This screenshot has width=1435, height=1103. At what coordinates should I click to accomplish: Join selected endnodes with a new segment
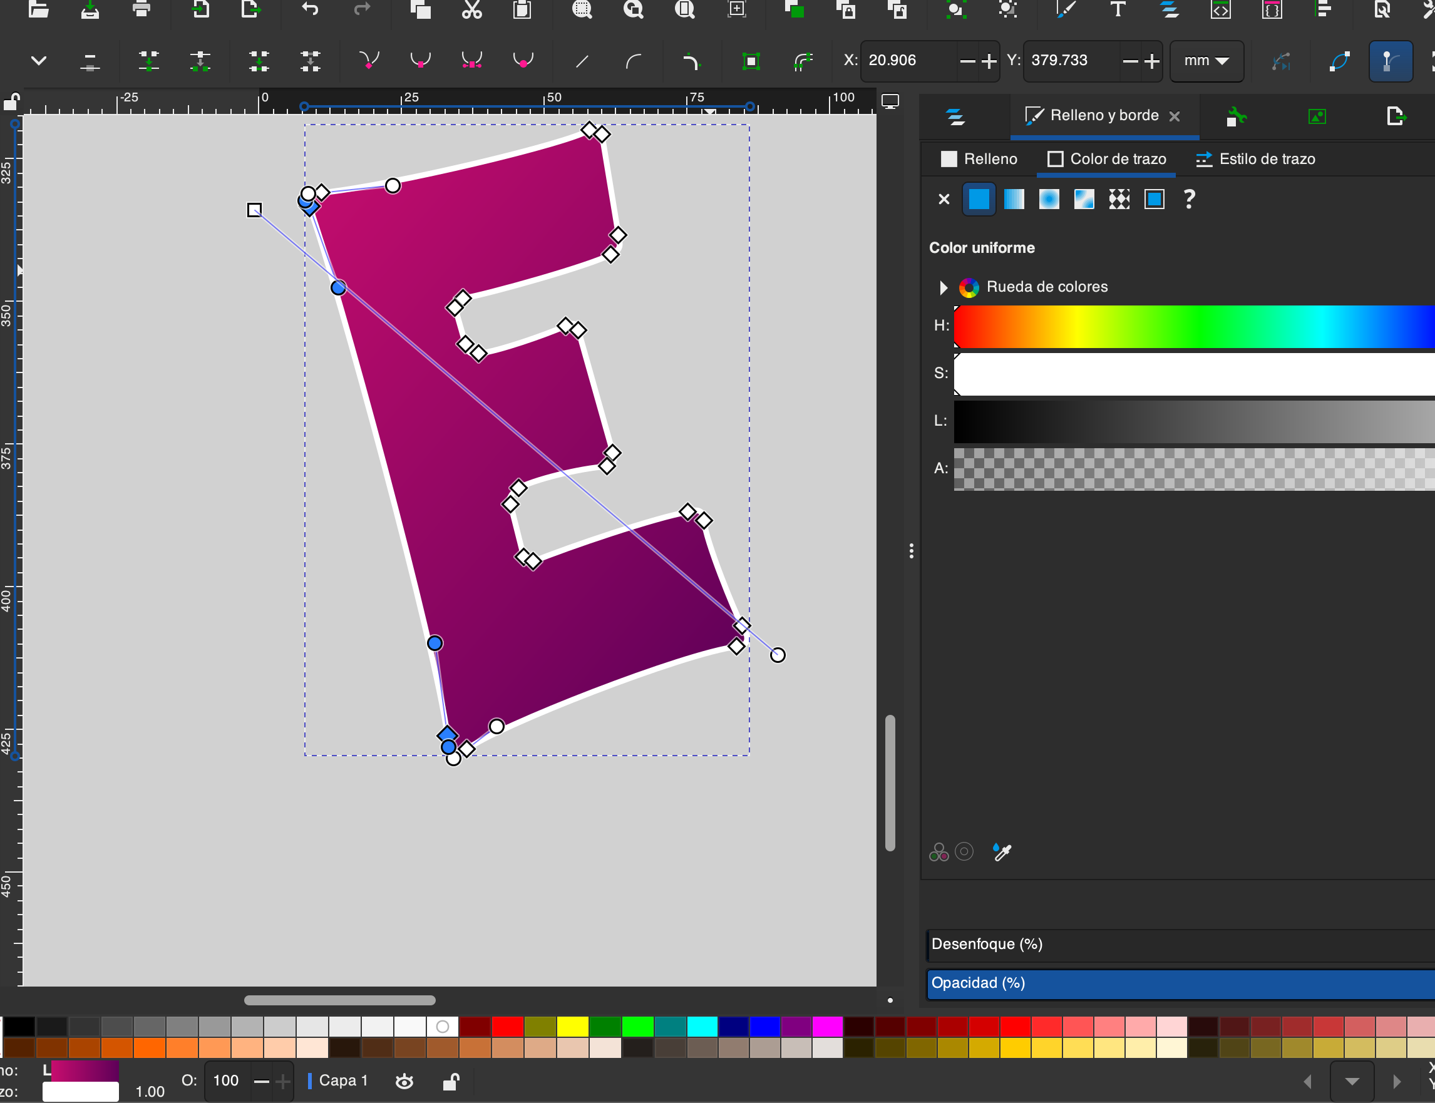coord(259,61)
